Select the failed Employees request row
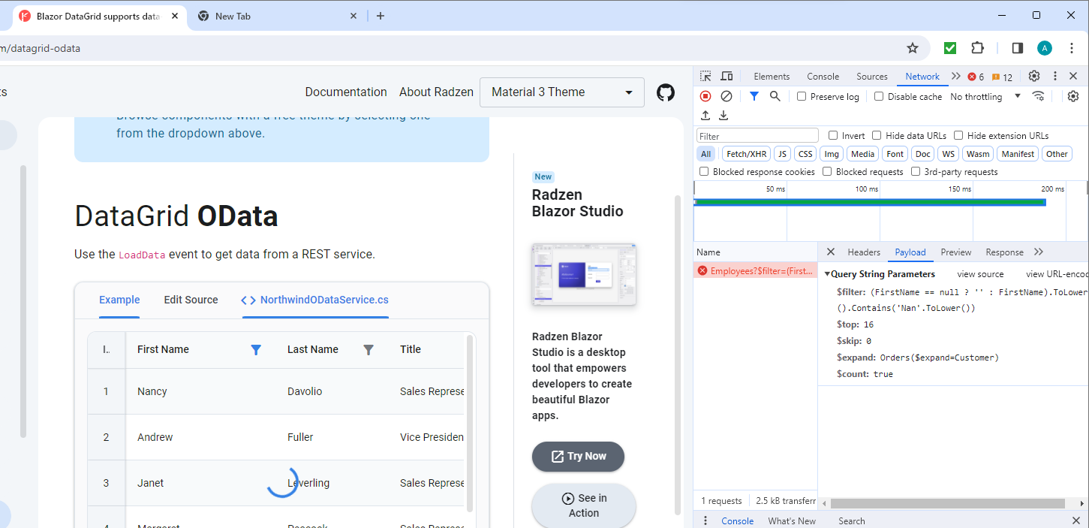Viewport: 1089px width, 528px height. click(756, 270)
